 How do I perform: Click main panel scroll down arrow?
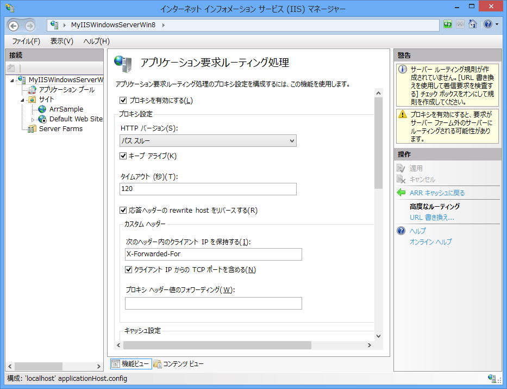378,336
